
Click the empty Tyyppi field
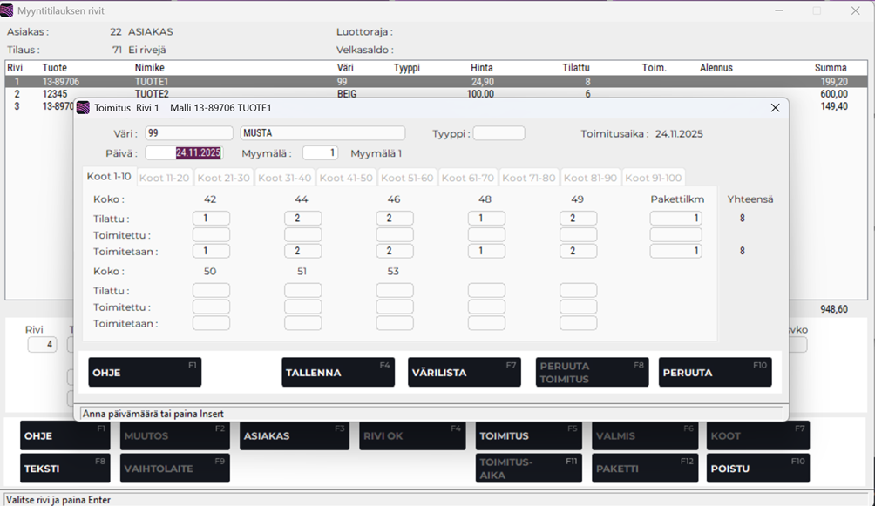point(499,133)
